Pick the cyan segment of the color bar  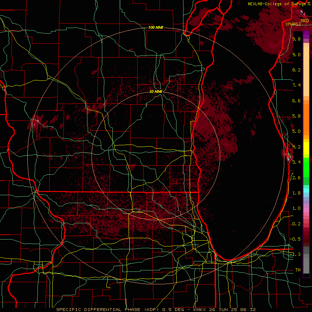click(x=306, y=191)
